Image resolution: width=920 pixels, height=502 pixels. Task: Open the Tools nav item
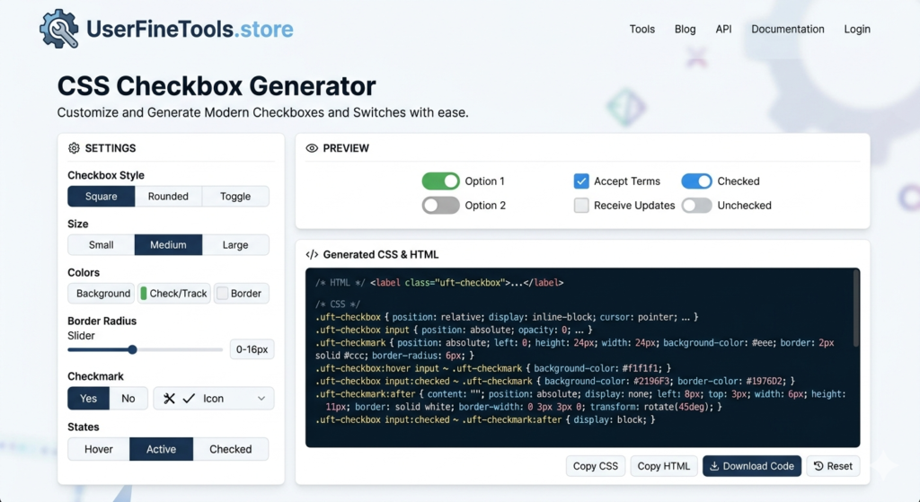641,30
